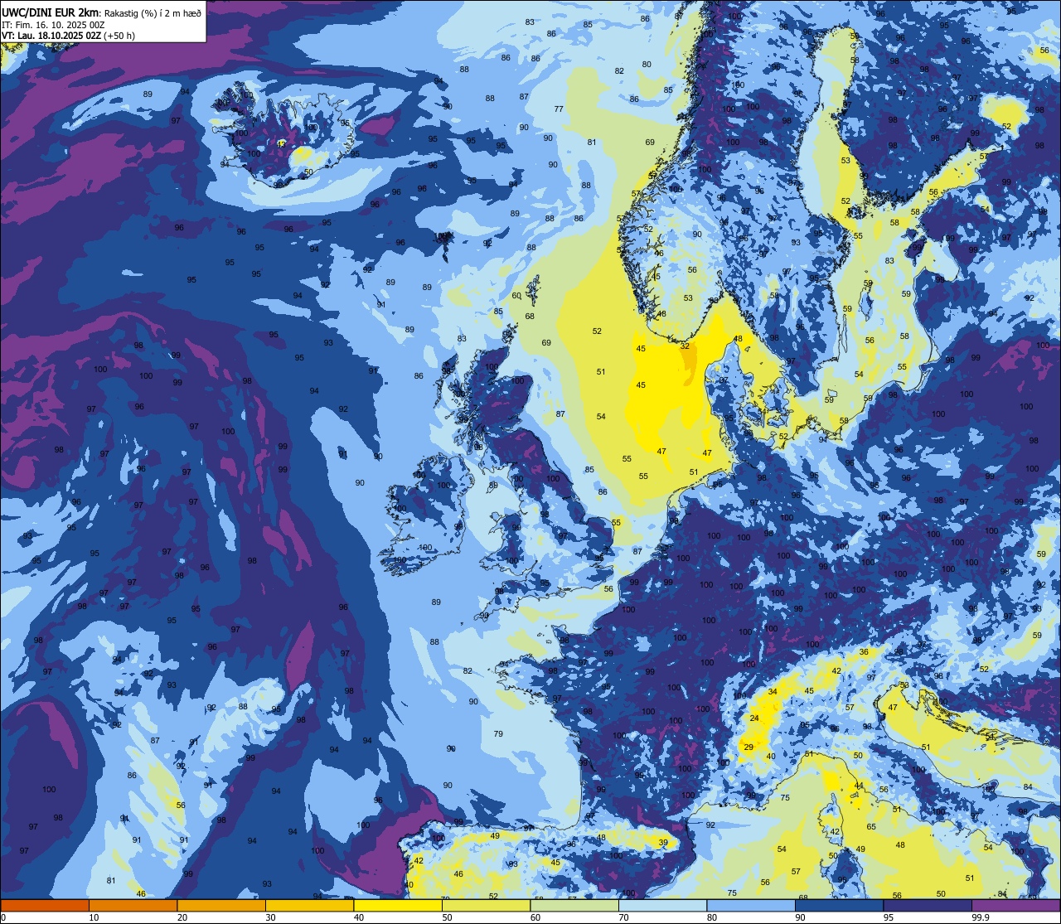Click the legend tick label 40
The image size is (1061, 924).
tap(359, 917)
